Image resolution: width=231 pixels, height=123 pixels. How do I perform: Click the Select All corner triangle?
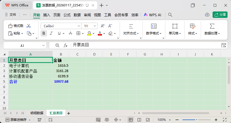pyautogui.click(x=5, y=54)
